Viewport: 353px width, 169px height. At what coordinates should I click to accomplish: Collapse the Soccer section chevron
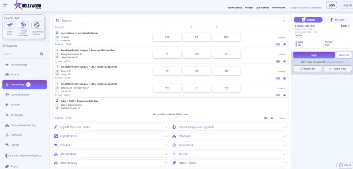[x=284, y=21]
